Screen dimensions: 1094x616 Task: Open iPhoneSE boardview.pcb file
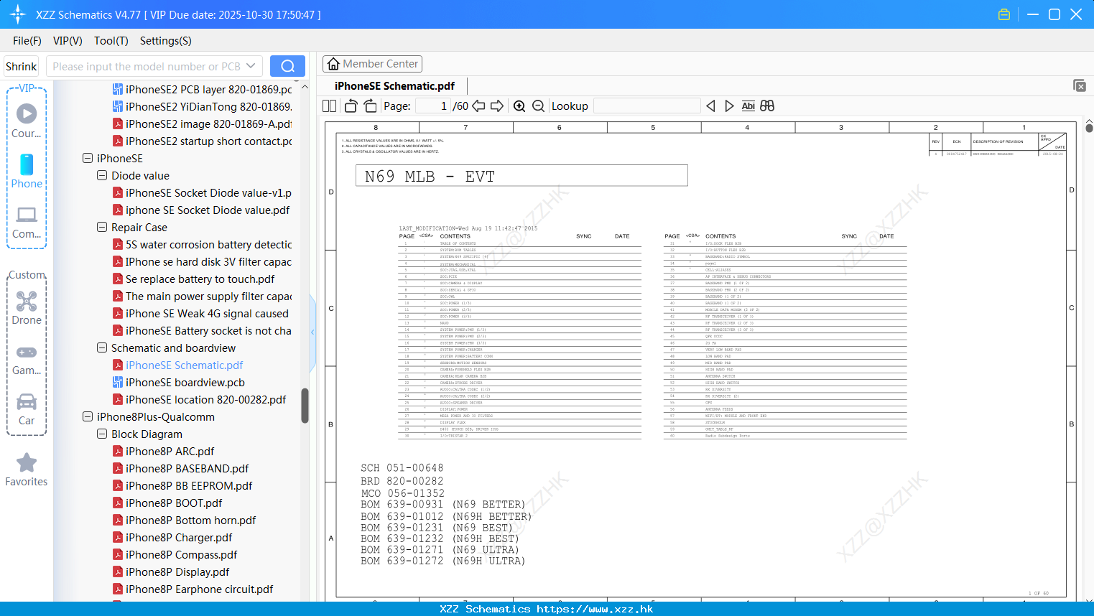[185, 382]
